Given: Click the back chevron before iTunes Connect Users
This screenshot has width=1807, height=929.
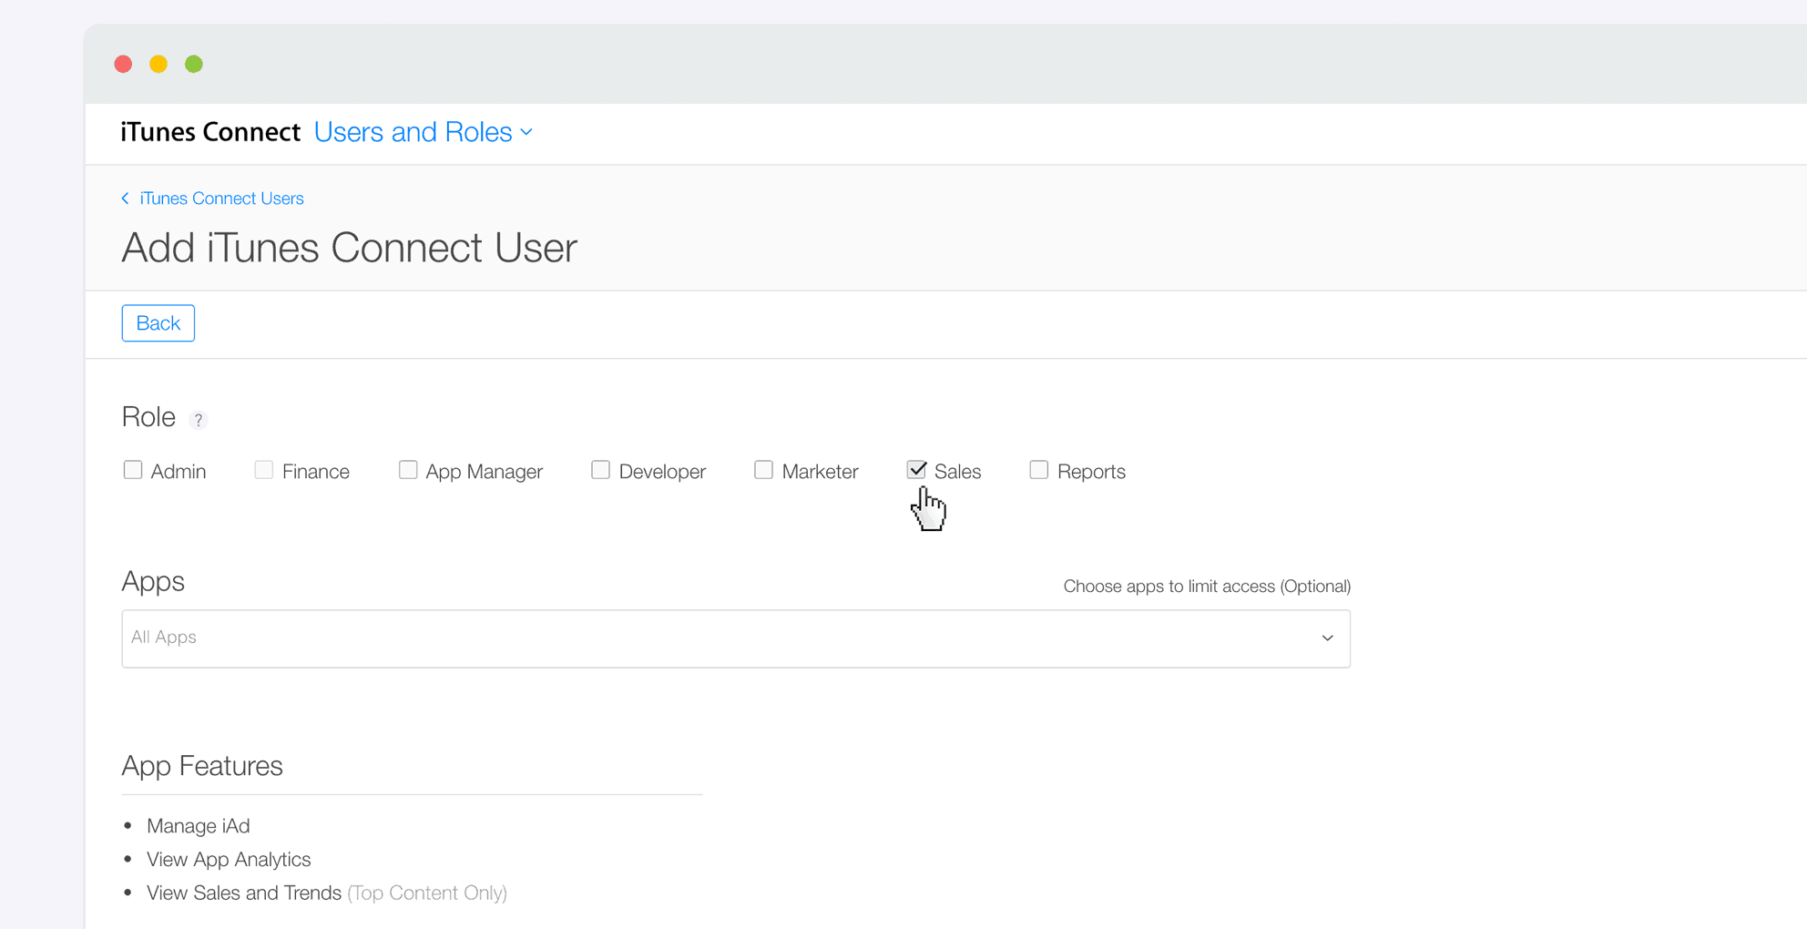Looking at the screenshot, I should pos(126,199).
